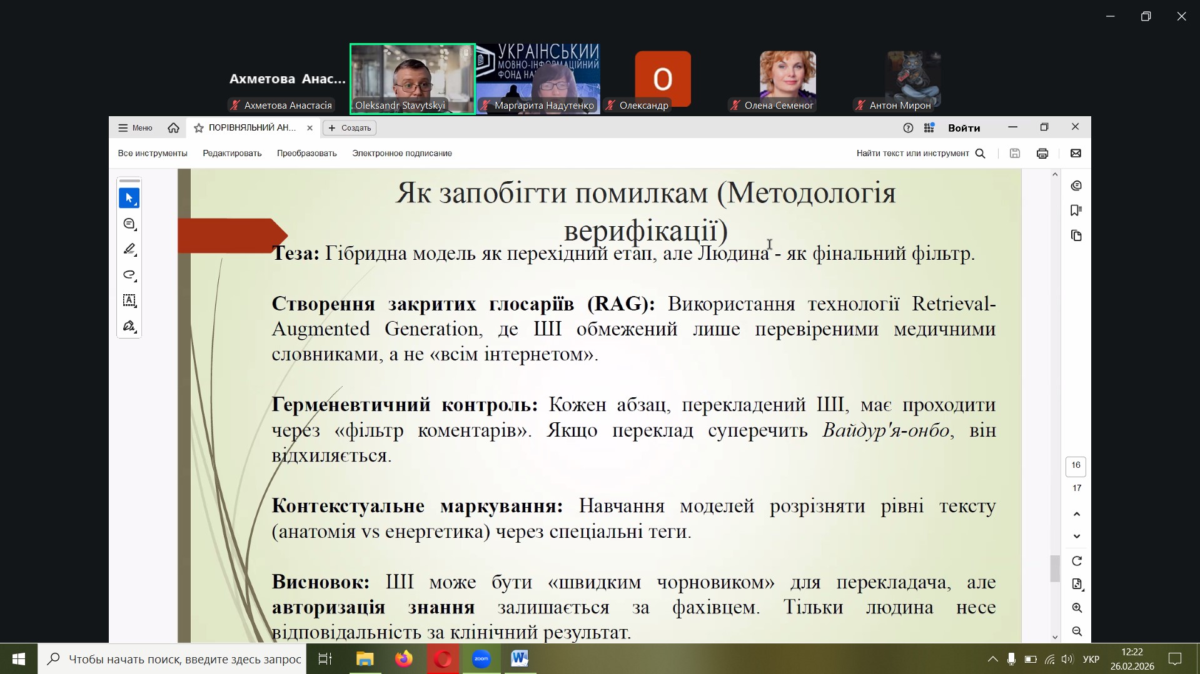The width and height of the screenshot is (1200, 674).
Task: Go to the previous page arrow
Action: pyautogui.click(x=1076, y=514)
